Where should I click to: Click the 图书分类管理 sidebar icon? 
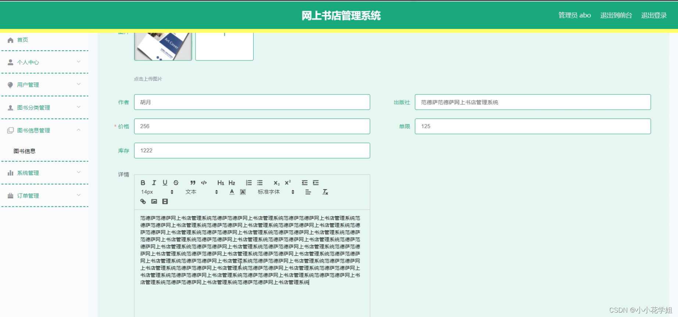(10, 107)
